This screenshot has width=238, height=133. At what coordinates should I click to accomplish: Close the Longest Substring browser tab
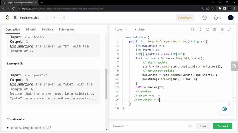[36, 3]
